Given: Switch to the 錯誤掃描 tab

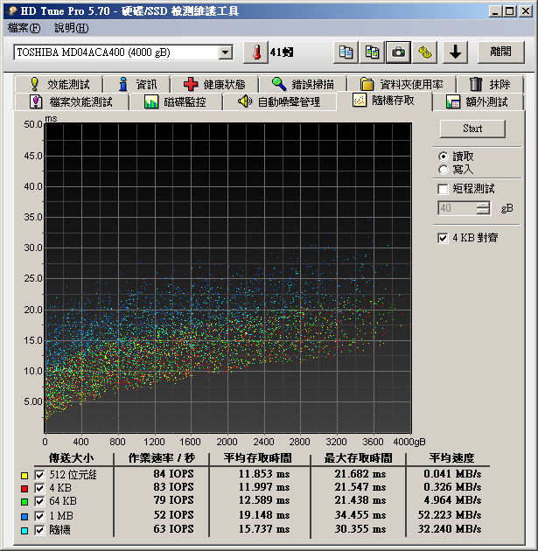Looking at the screenshot, I should [x=303, y=84].
